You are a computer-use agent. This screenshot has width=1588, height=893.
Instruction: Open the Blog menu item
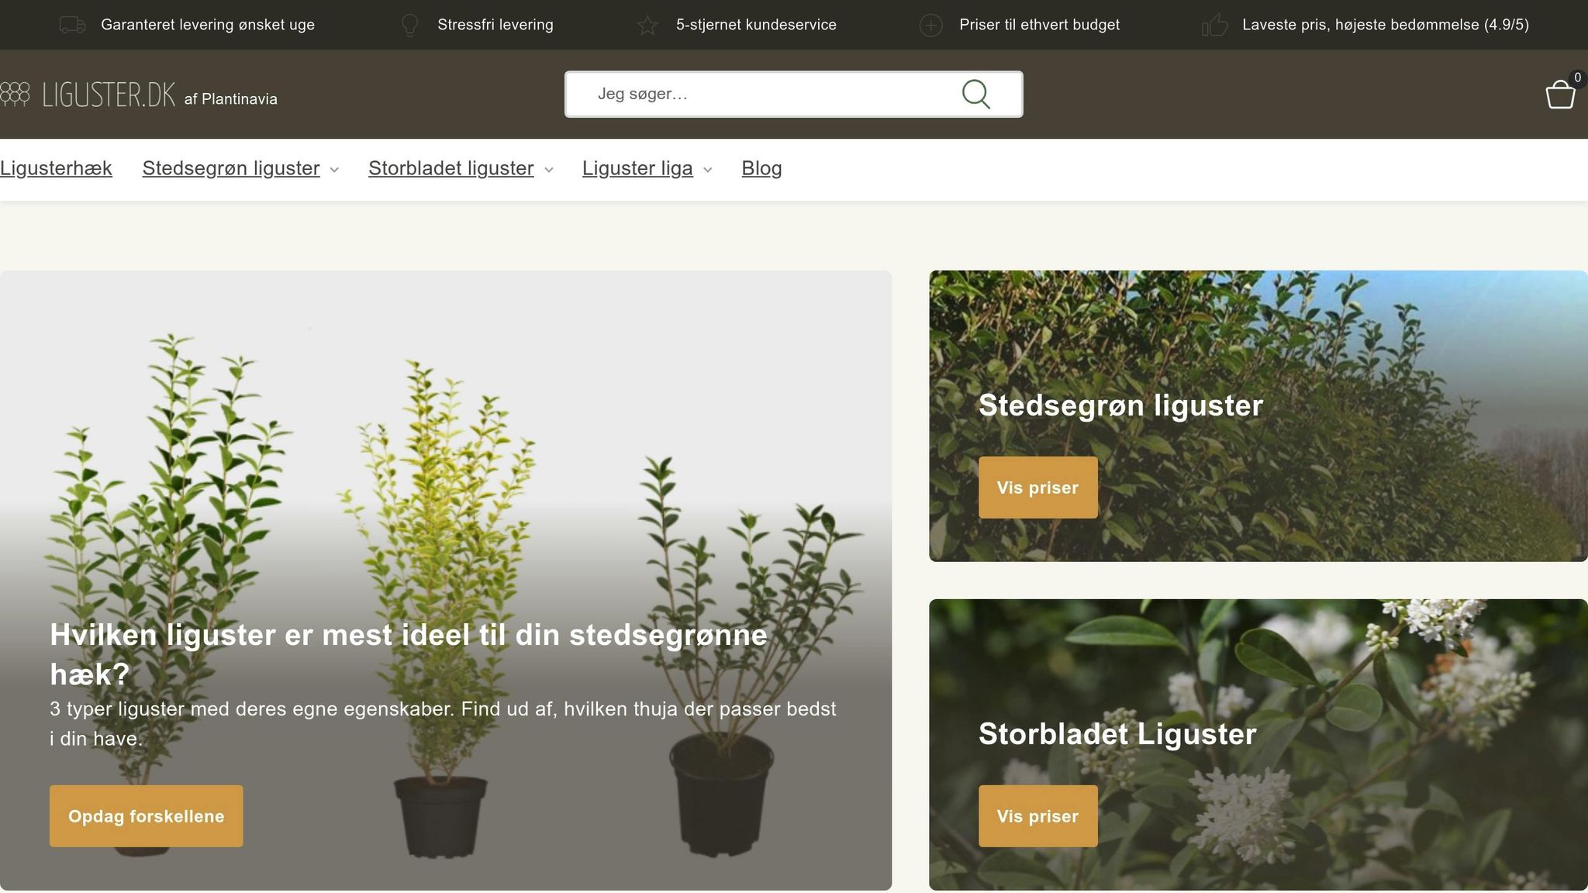pos(761,168)
